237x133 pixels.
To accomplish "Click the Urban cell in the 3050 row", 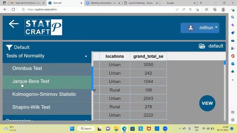I will [x=115, y=65].
